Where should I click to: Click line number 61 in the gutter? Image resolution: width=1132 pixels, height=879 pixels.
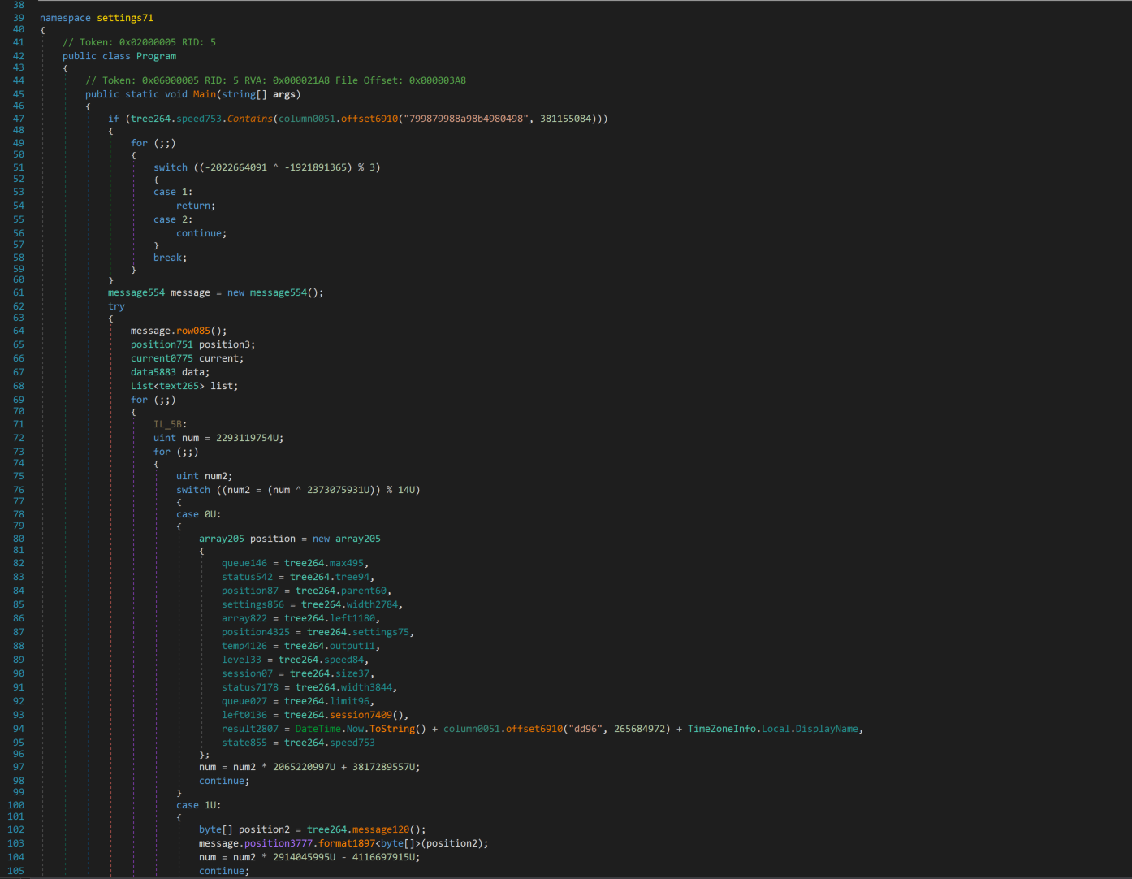click(x=18, y=292)
